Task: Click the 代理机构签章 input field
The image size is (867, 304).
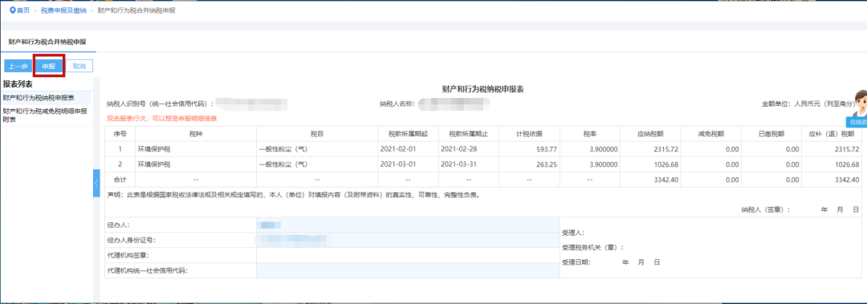Action: click(x=408, y=255)
